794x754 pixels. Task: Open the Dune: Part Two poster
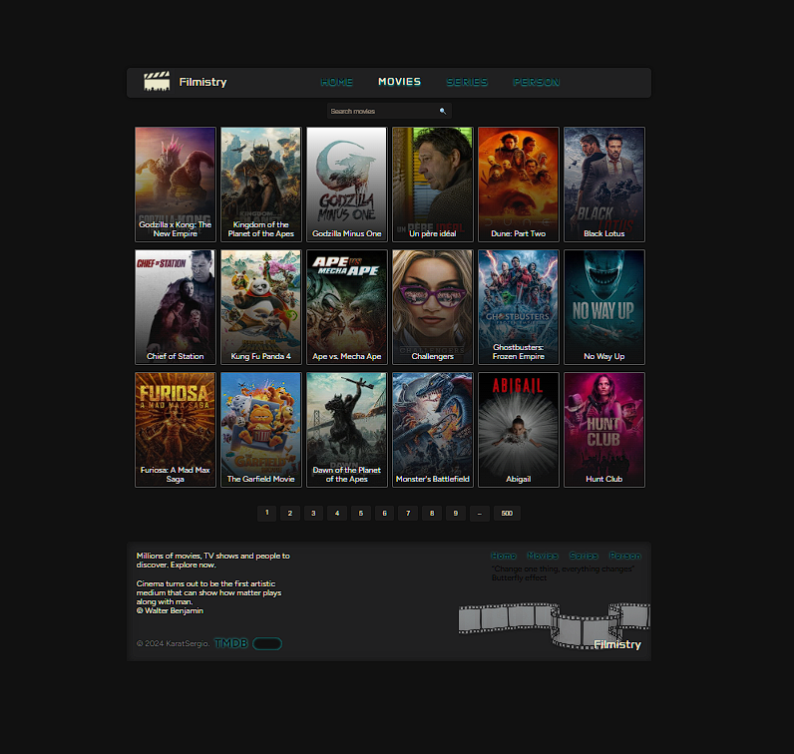(x=519, y=185)
